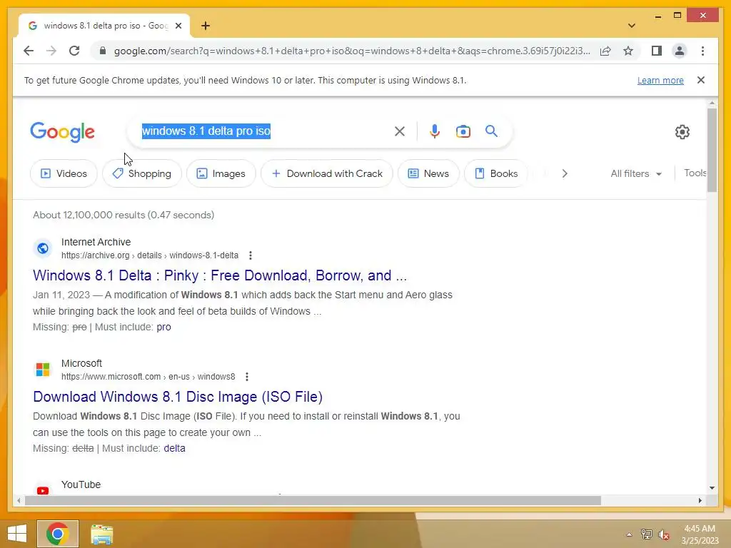Open the Windows 8.1 Delta Pinky result
The height and width of the screenshot is (548, 731).
[x=220, y=275]
